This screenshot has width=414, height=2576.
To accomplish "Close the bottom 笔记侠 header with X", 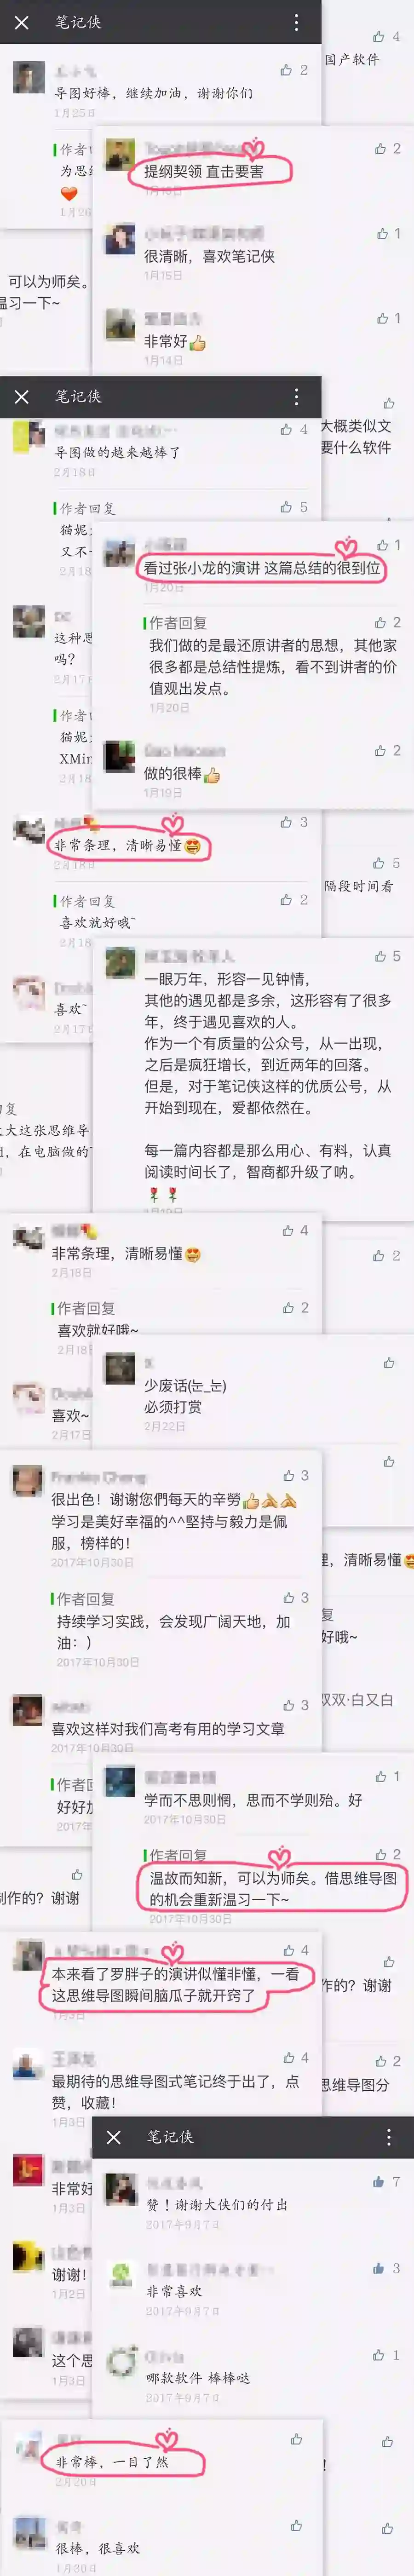I will pyautogui.click(x=114, y=2137).
